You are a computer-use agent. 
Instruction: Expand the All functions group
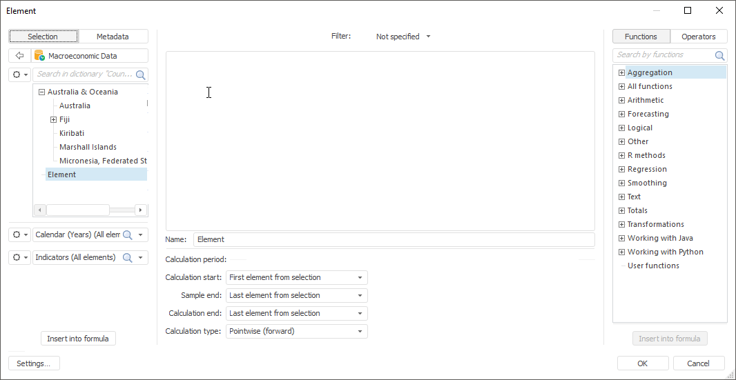(621, 86)
